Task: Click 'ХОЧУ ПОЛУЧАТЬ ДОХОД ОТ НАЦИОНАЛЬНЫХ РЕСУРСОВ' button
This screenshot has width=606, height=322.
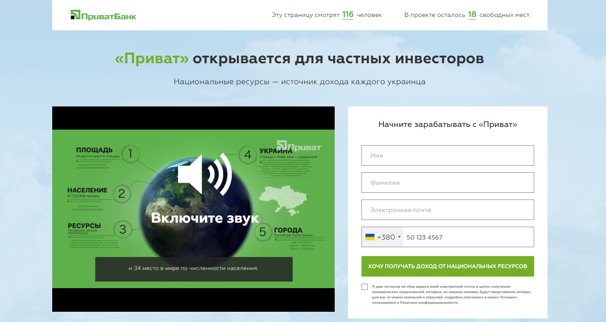Action: pos(448,266)
